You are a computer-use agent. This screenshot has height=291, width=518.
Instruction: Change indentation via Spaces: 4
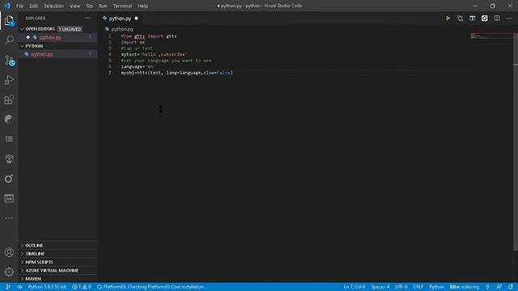coord(380,287)
